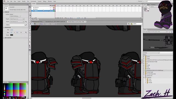This screenshot has height=99, width=176.
Task: Click the FPS value in Properties
Action: [x=12, y=30]
